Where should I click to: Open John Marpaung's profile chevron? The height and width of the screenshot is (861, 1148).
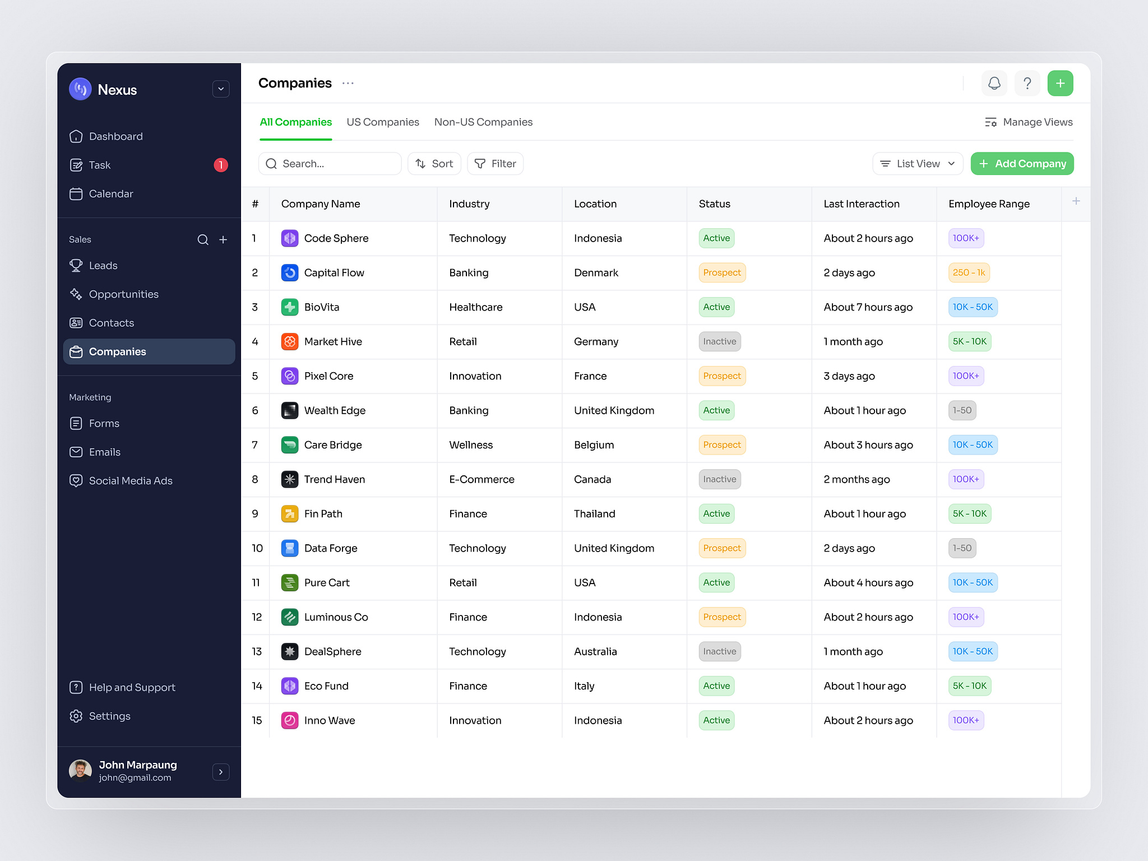(221, 772)
